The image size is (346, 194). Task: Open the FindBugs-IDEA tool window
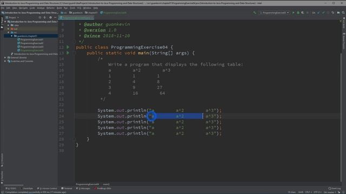[103, 189]
